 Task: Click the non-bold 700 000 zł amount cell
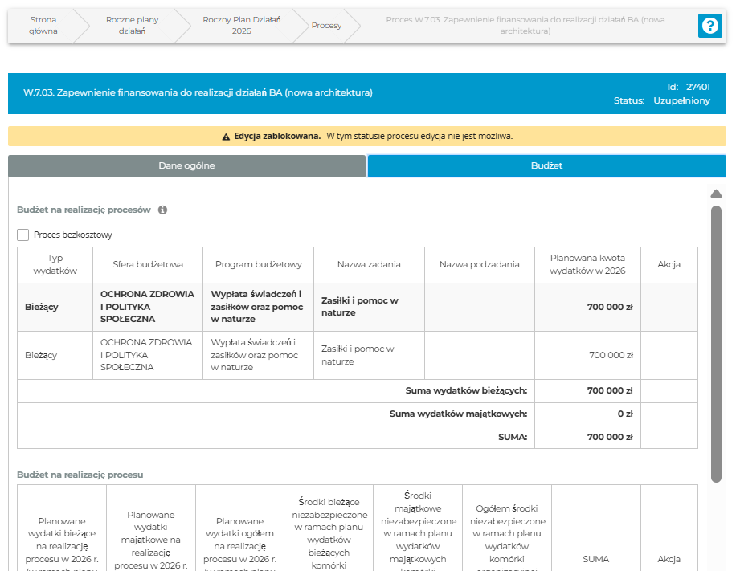611,355
